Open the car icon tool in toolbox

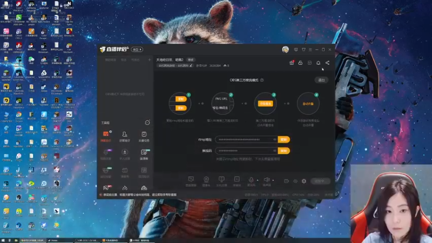click(x=144, y=188)
